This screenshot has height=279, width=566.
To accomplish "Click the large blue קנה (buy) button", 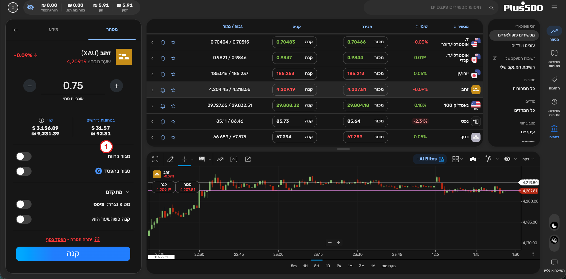I will tap(73, 254).
